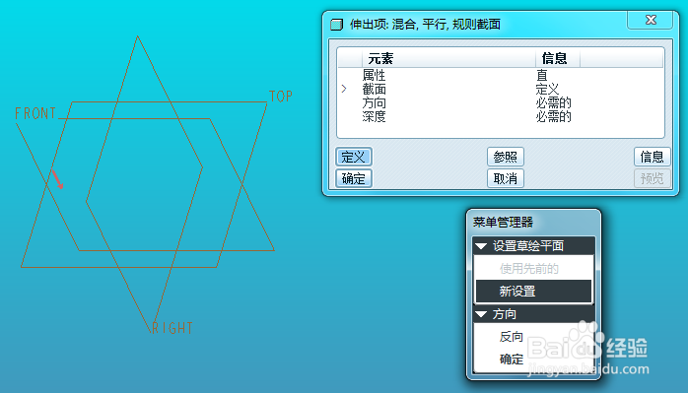Click the 定义 button in the dialog
The height and width of the screenshot is (393, 688).
pyautogui.click(x=354, y=157)
